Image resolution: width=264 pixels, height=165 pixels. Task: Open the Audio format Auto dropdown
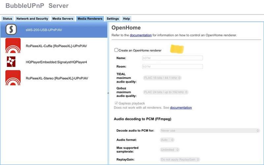tap(167, 140)
